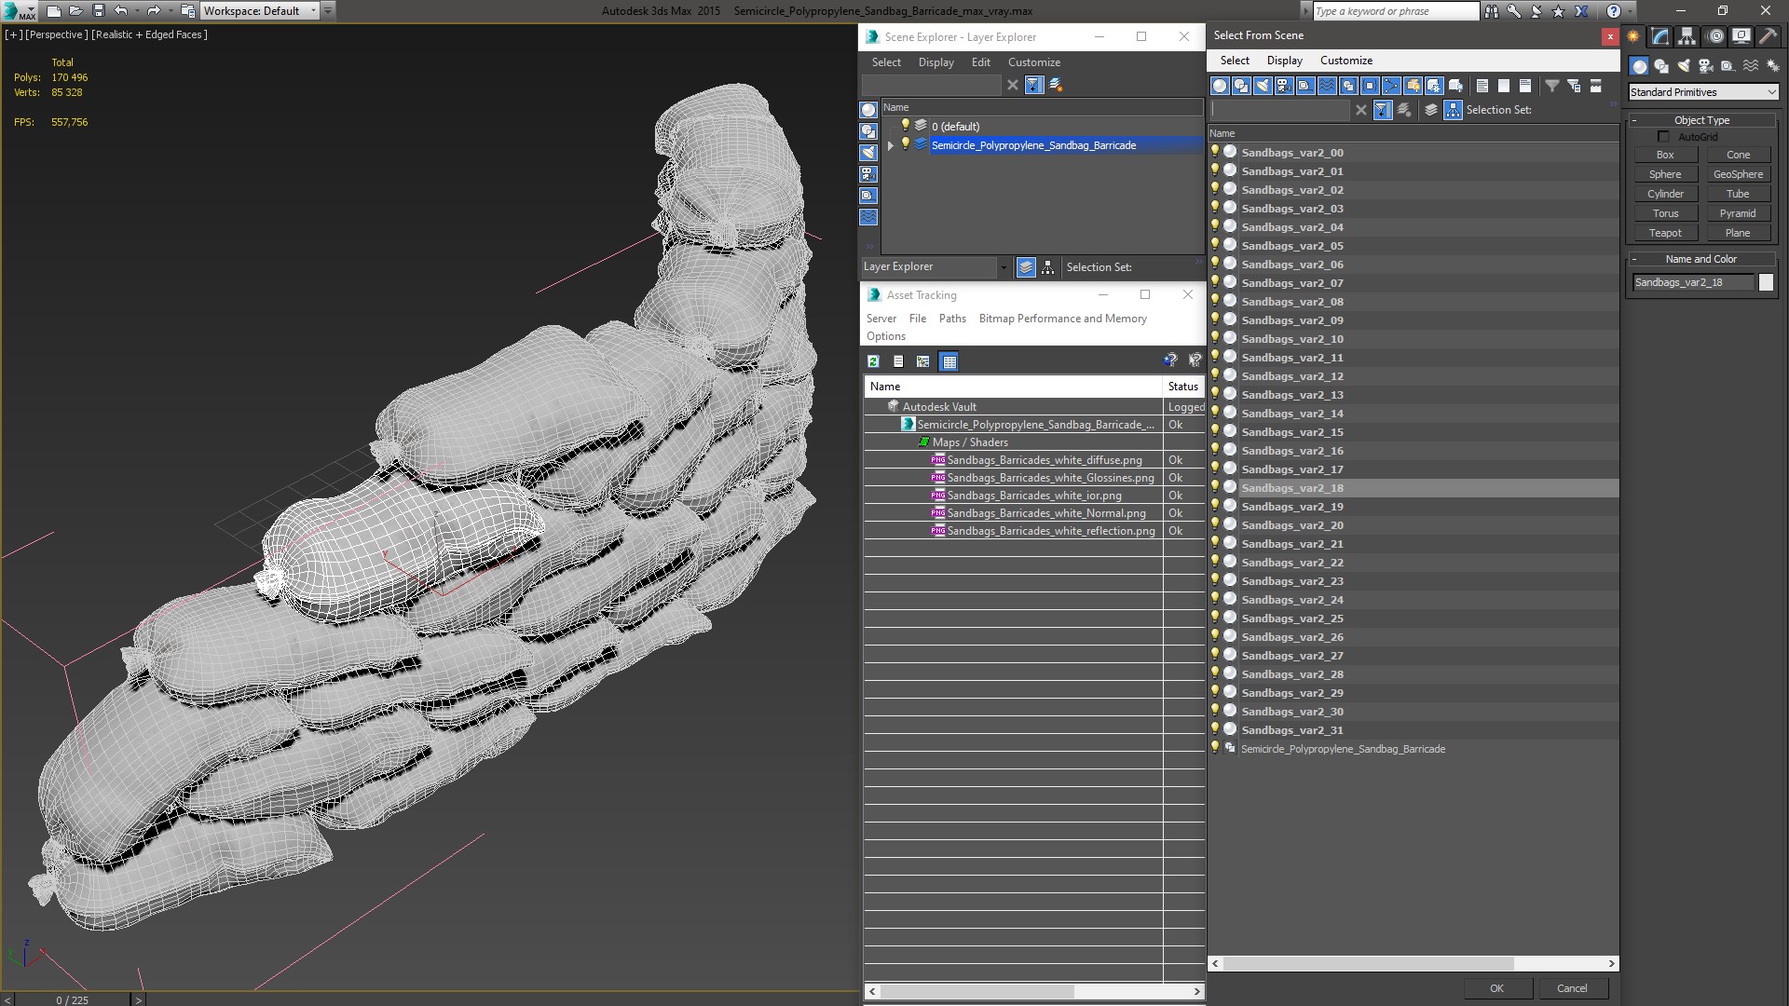Select the Lights category in the Create panel
This screenshot has height=1006, width=1789.
point(1684,66)
